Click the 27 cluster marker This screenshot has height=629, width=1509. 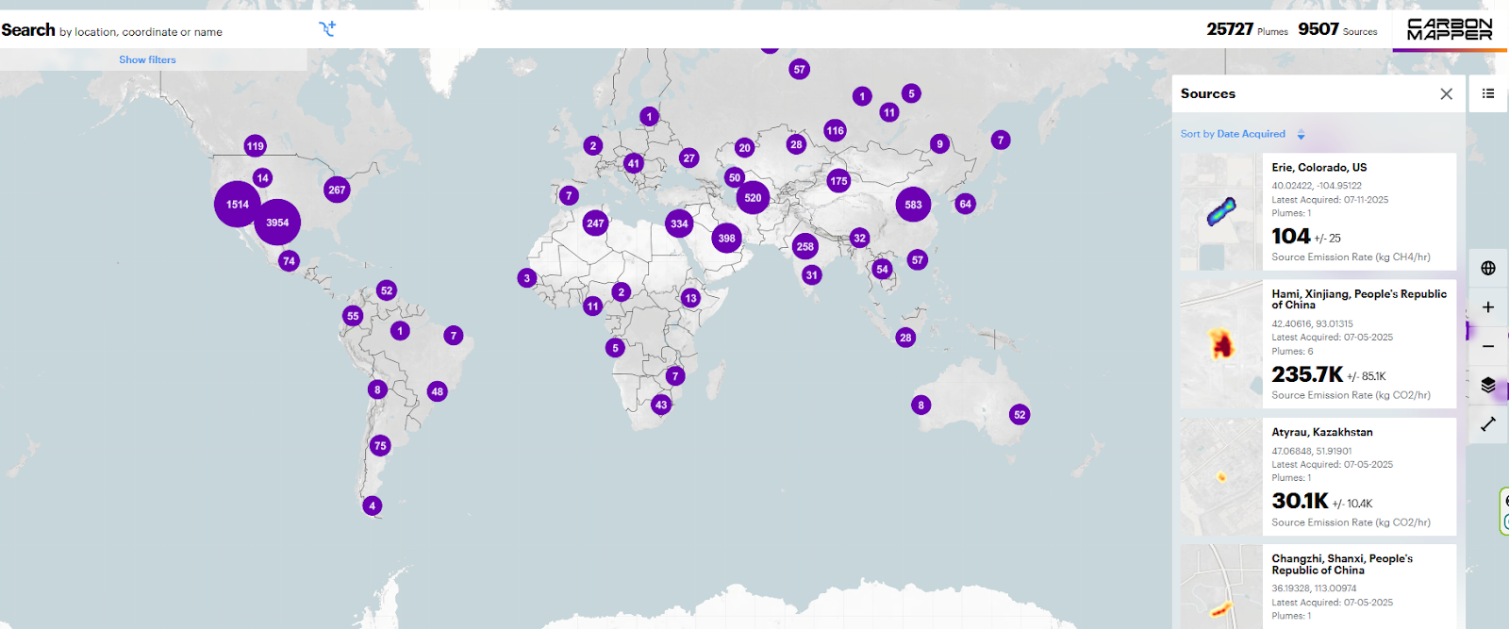(x=689, y=158)
